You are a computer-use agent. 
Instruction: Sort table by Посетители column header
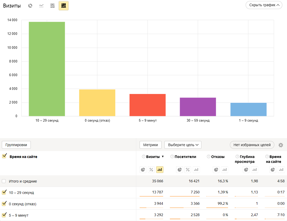click(x=185, y=157)
